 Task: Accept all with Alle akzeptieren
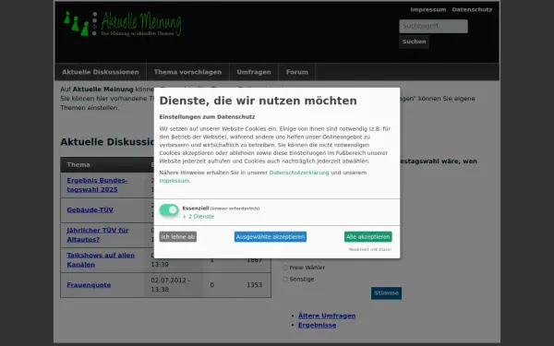tap(368, 237)
